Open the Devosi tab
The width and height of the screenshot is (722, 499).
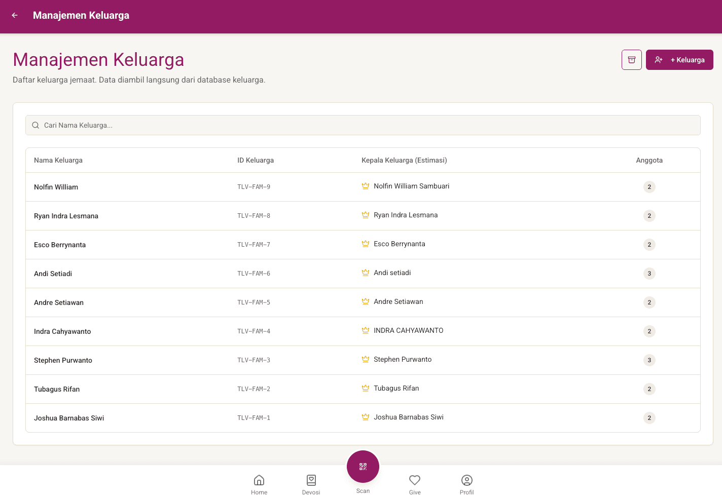pos(311,485)
